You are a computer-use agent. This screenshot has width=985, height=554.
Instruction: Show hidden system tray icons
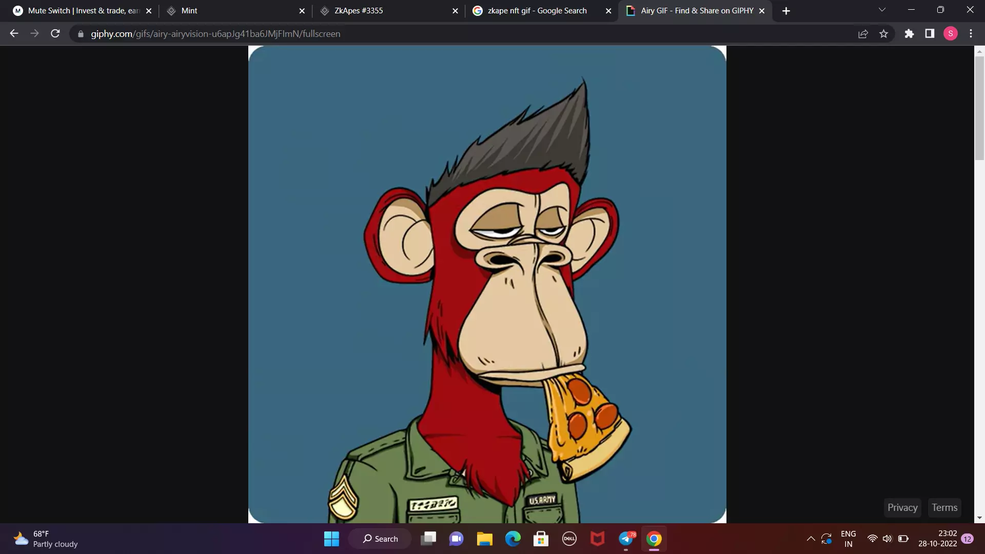[x=811, y=539]
